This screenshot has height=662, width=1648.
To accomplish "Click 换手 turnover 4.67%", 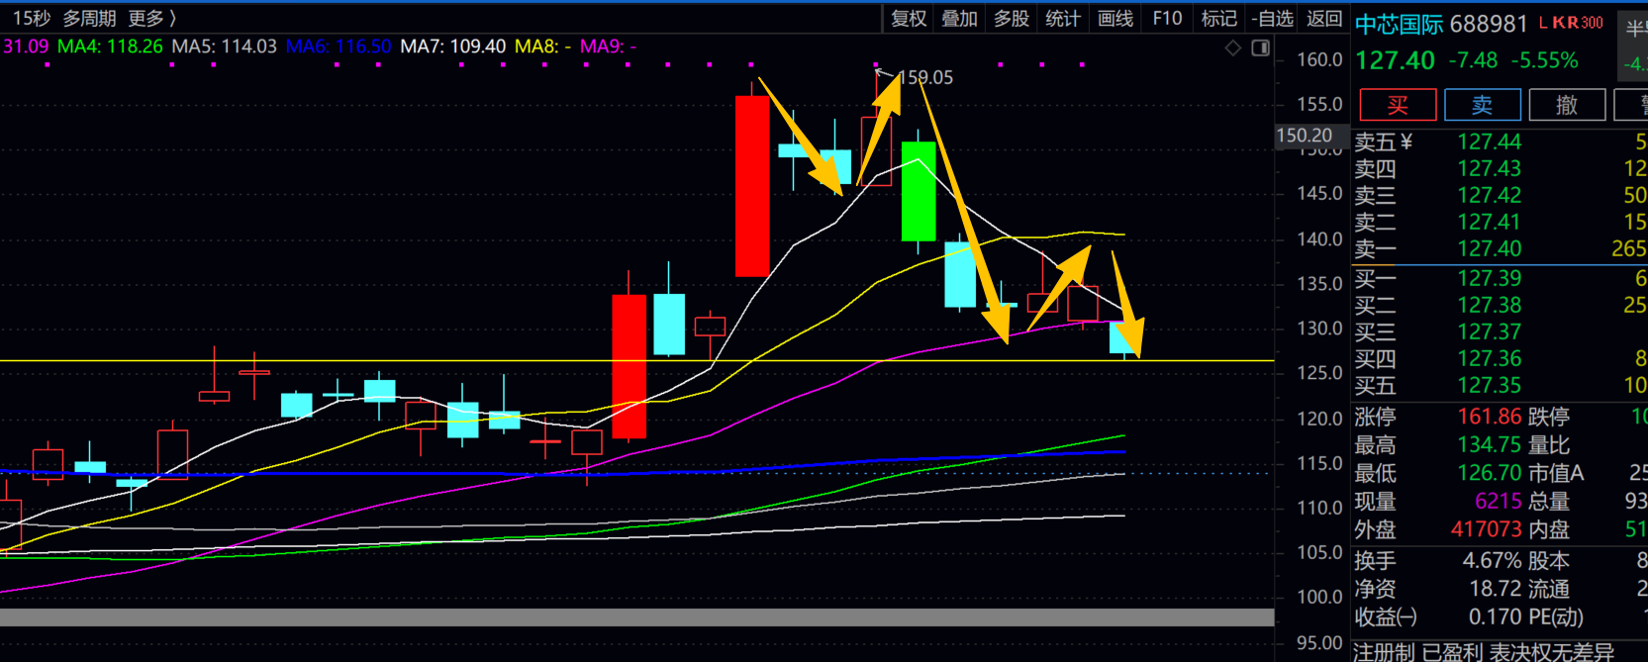I will (1492, 561).
